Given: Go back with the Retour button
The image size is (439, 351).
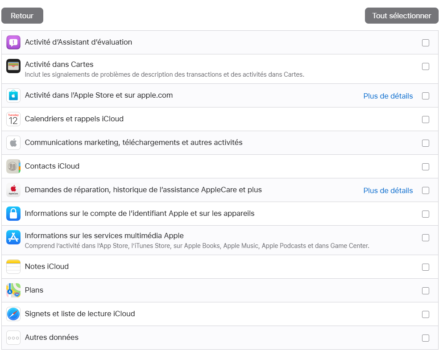Looking at the screenshot, I should pos(22,16).
